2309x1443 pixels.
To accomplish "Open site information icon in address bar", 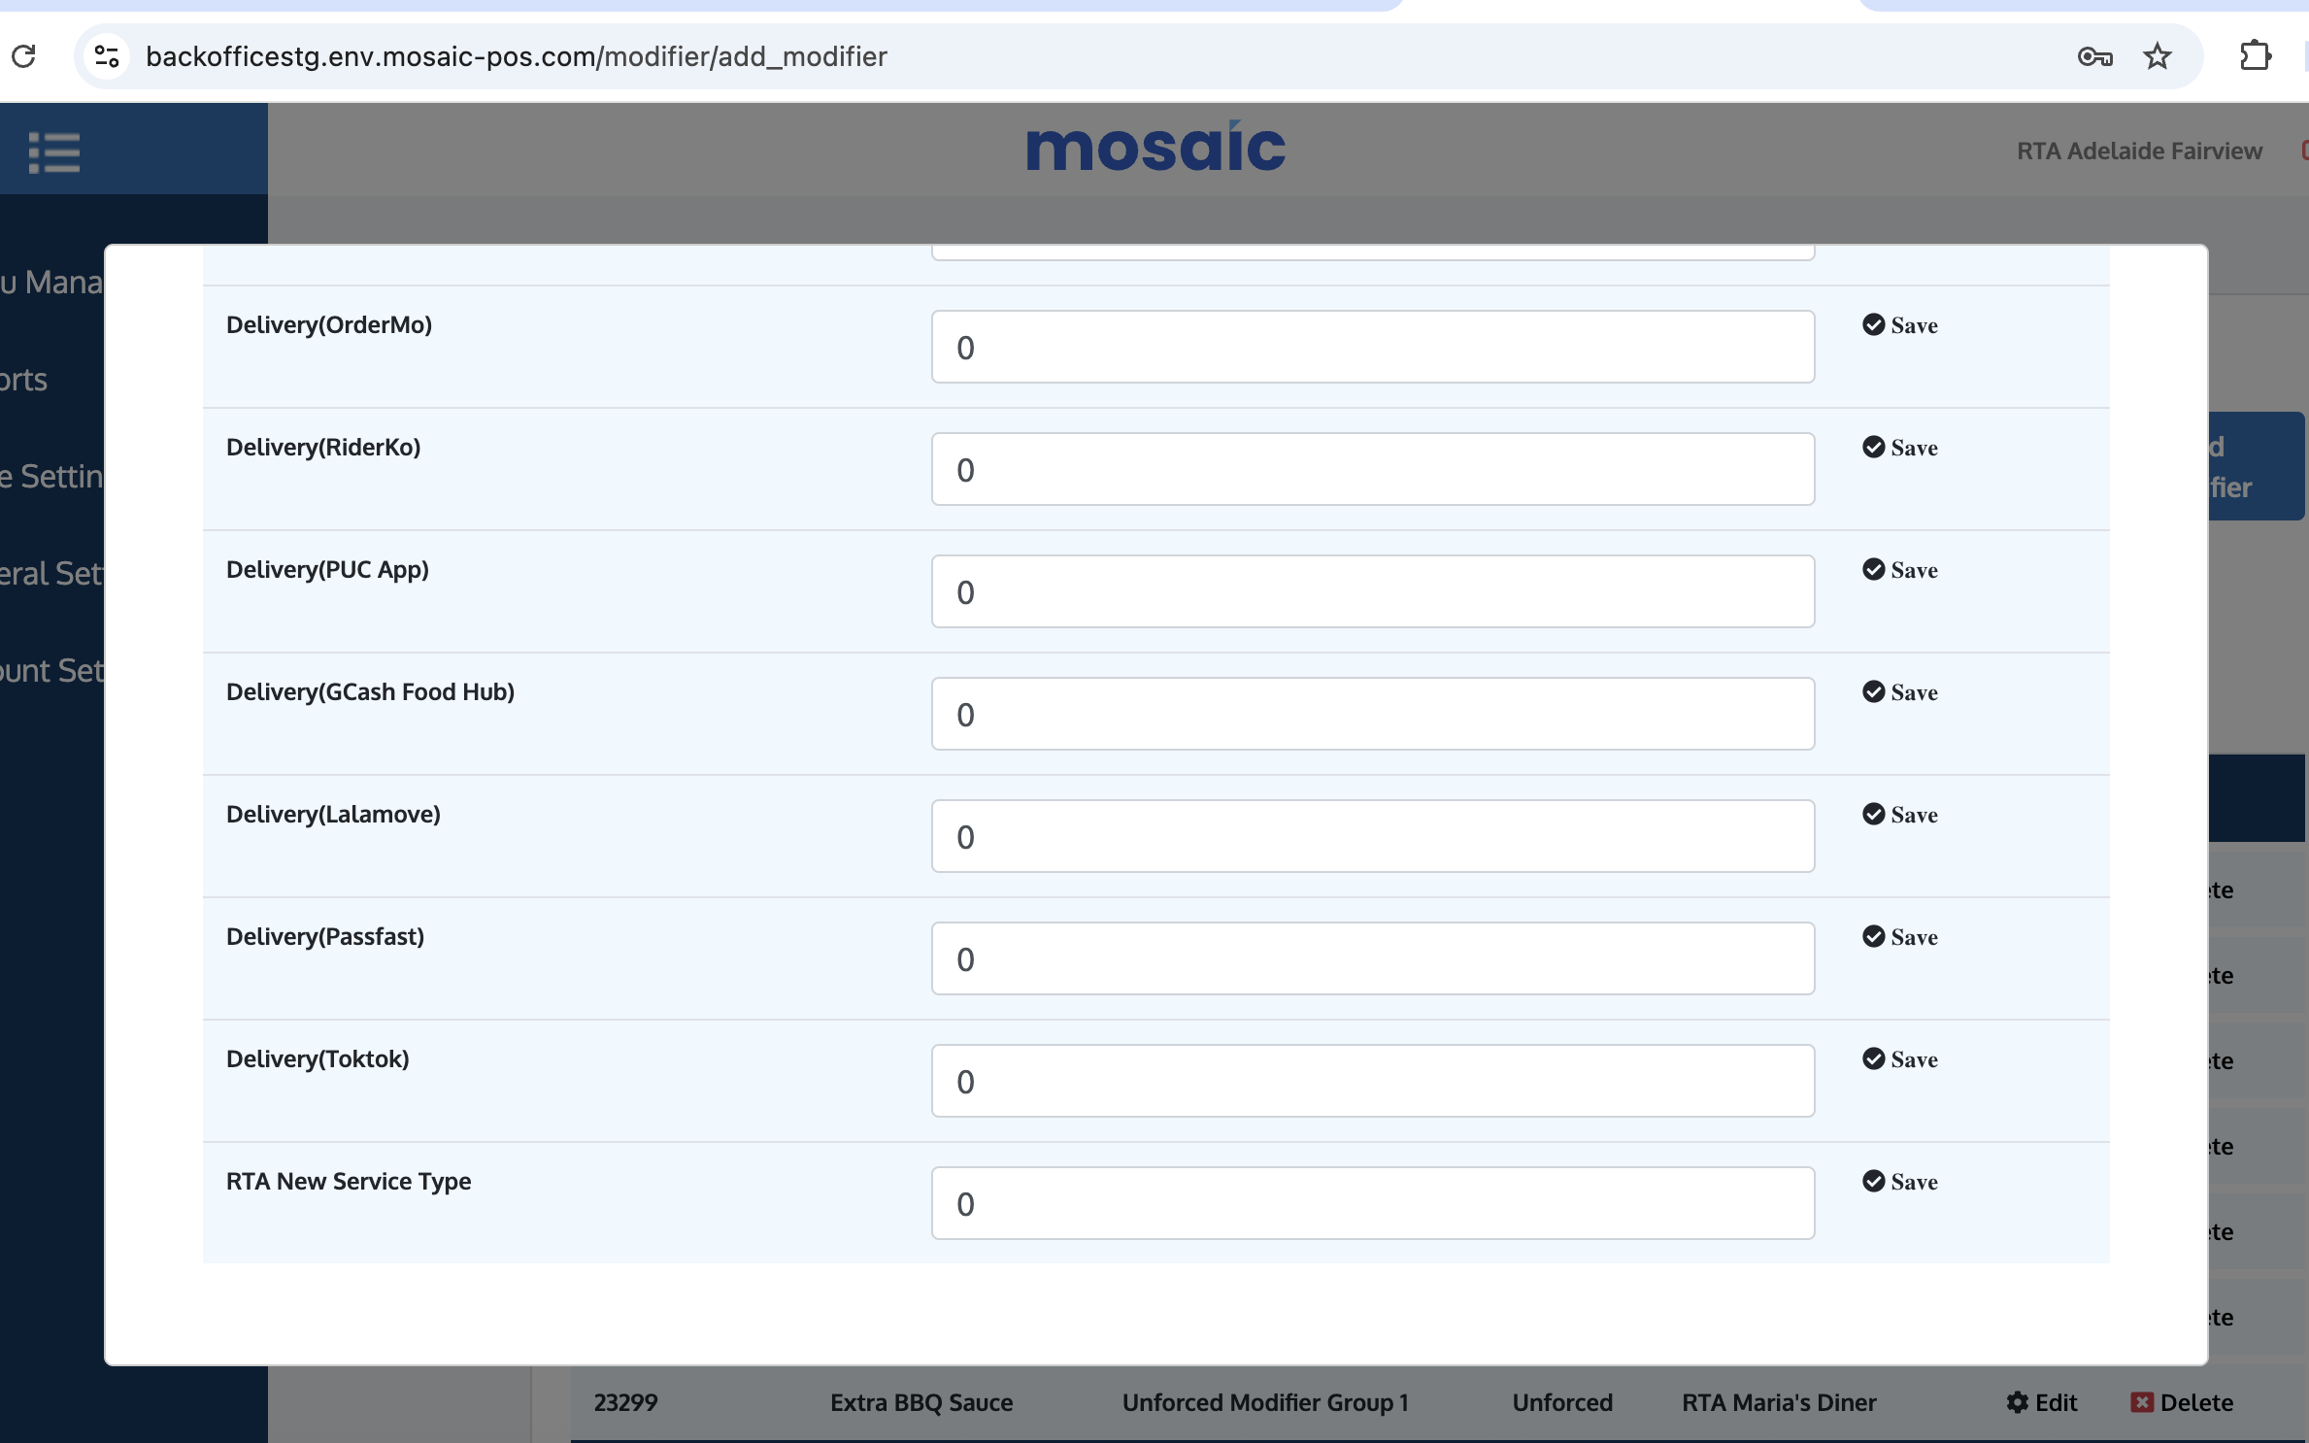I will pyautogui.click(x=107, y=56).
